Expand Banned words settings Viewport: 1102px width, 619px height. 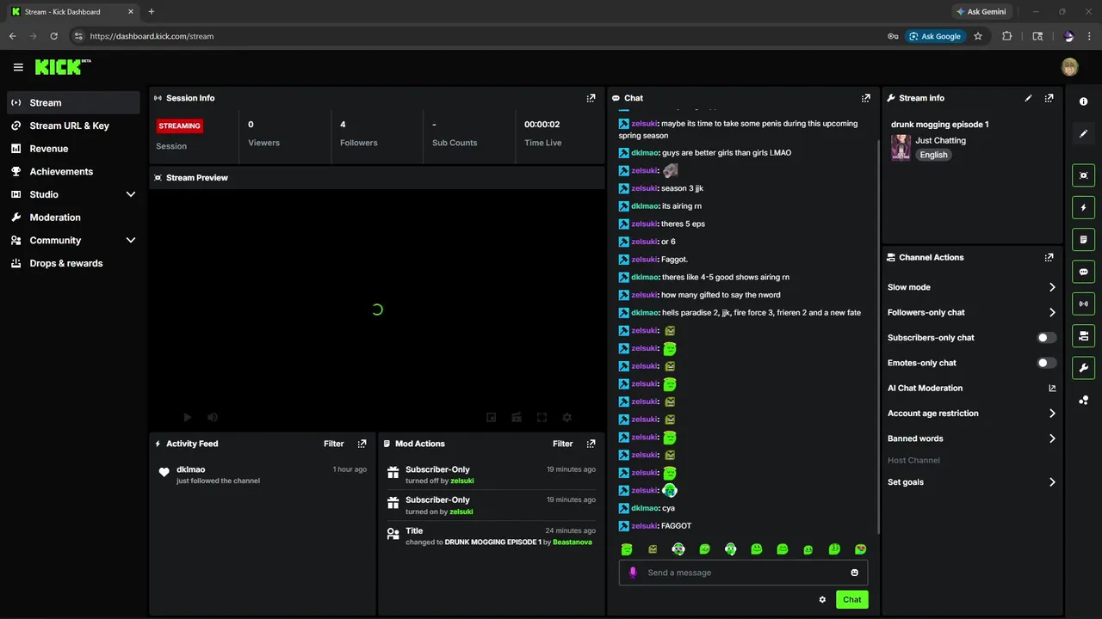(x=1052, y=438)
